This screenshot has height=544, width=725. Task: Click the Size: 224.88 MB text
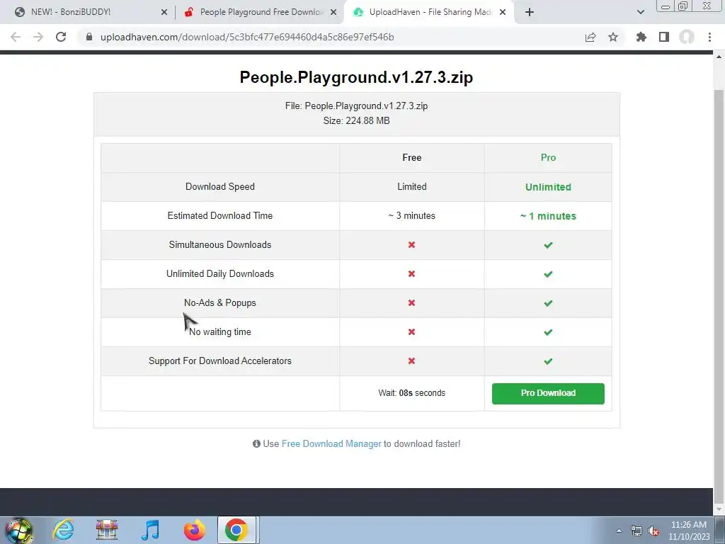[357, 120]
